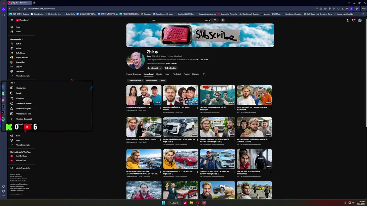Click the YouTube Premium logo
Screen dimensions: 367x206
[22, 20]
